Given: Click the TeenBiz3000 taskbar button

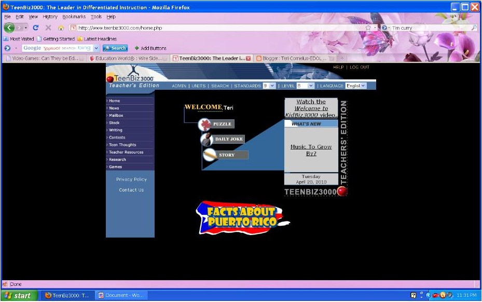Looking at the screenshot, I should point(67,295).
